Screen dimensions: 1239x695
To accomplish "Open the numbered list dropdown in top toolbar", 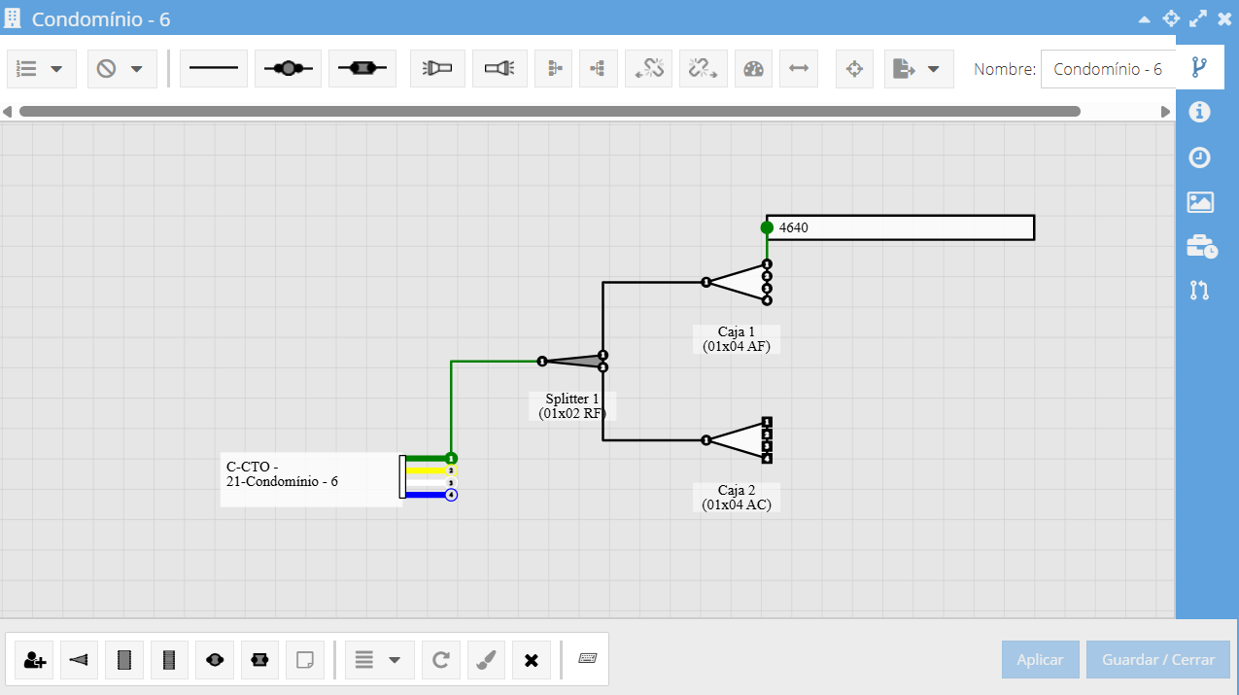I will coord(41,69).
